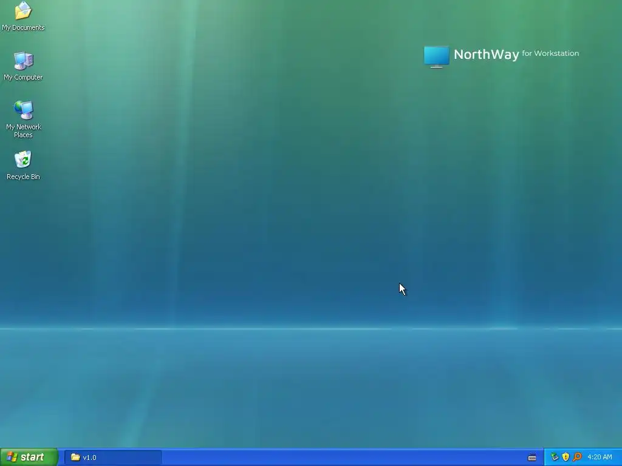Click the 4:20 AM system clock
Screen dimensions: 622x466
600,458
